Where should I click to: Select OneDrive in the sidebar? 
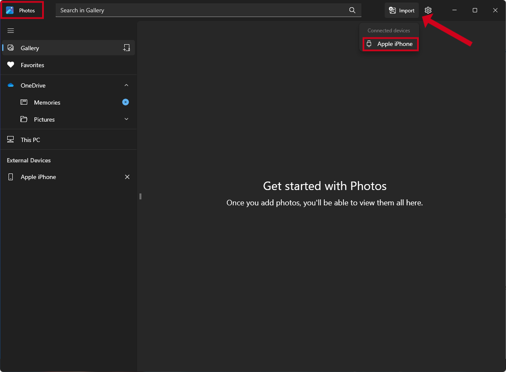coord(69,85)
